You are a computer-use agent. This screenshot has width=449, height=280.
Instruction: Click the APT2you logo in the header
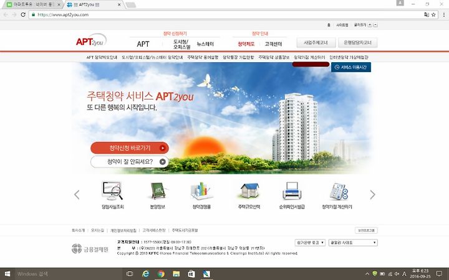coord(91,40)
